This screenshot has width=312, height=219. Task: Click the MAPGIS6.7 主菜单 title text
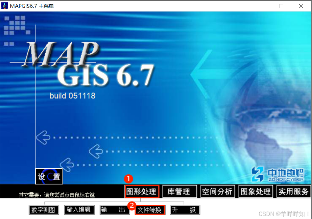[32, 6]
